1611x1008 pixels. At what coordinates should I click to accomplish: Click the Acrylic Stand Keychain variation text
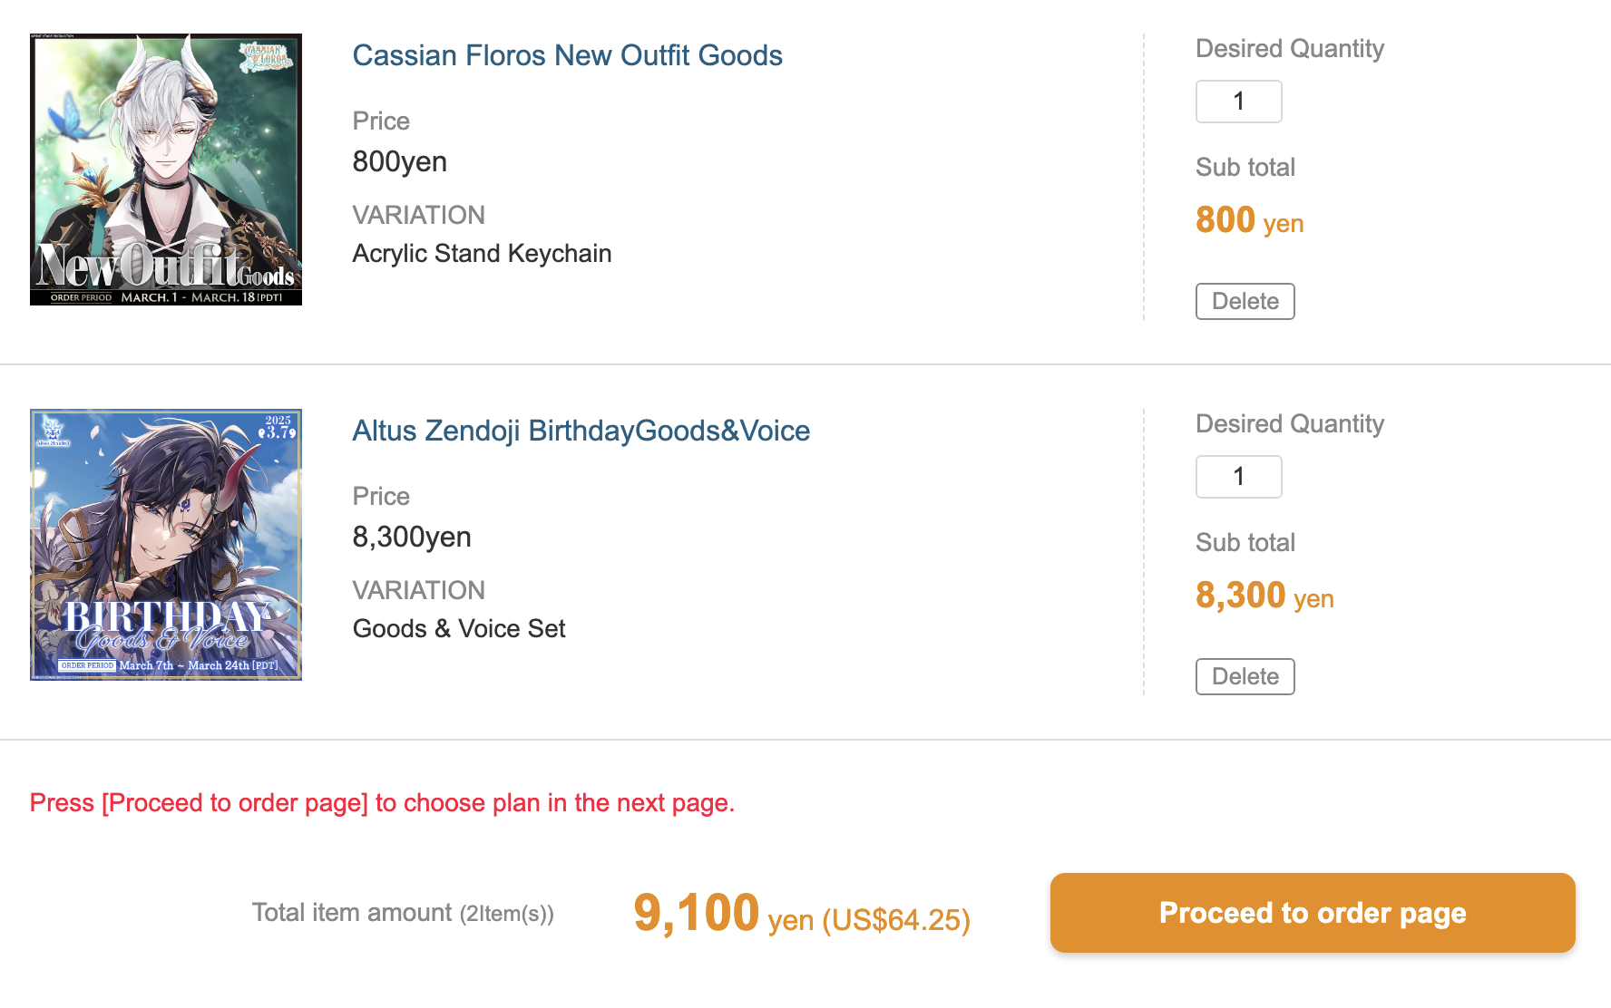(482, 254)
